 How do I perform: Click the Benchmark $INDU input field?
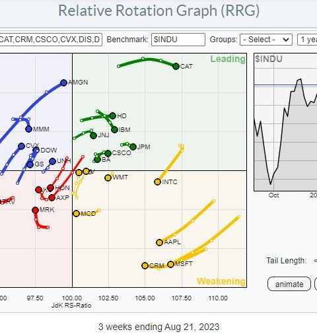[x=178, y=40]
